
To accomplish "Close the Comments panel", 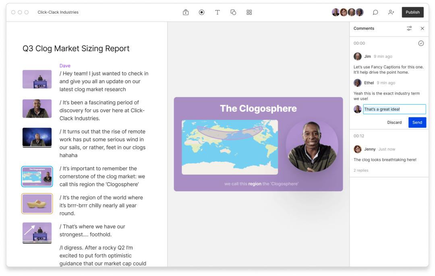I will (x=422, y=29).
